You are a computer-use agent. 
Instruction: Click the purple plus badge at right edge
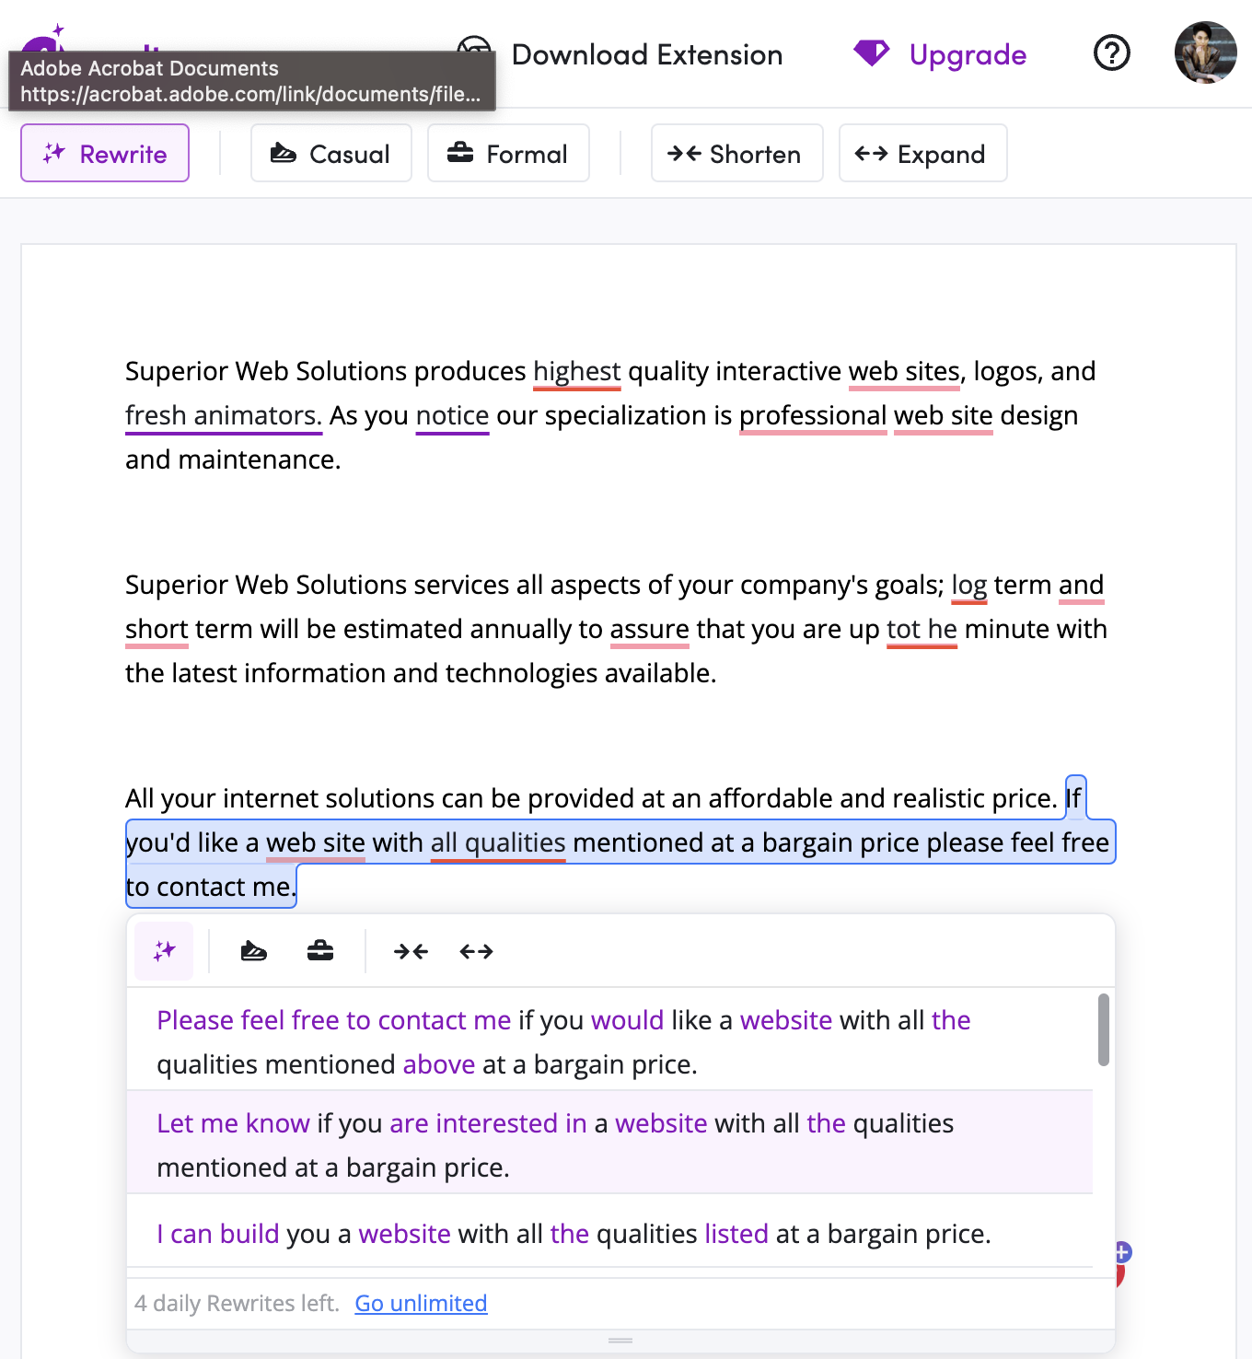(1122, 1252)
